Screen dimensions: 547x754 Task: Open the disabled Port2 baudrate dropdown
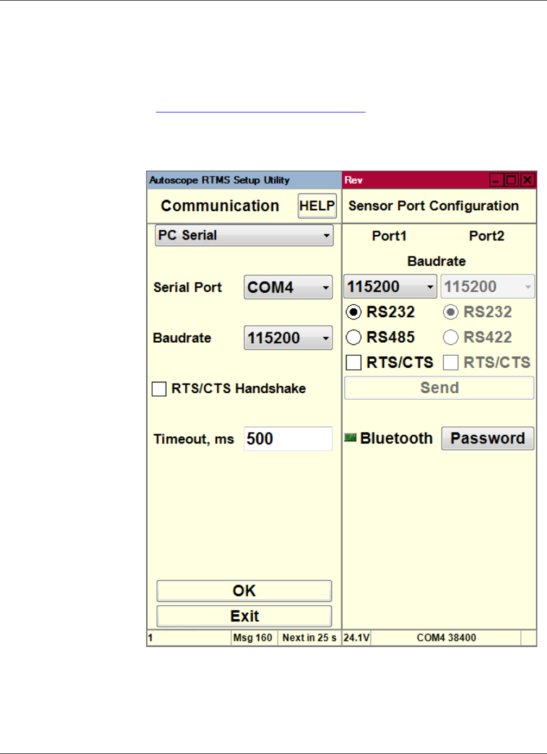tap(487, 286)
